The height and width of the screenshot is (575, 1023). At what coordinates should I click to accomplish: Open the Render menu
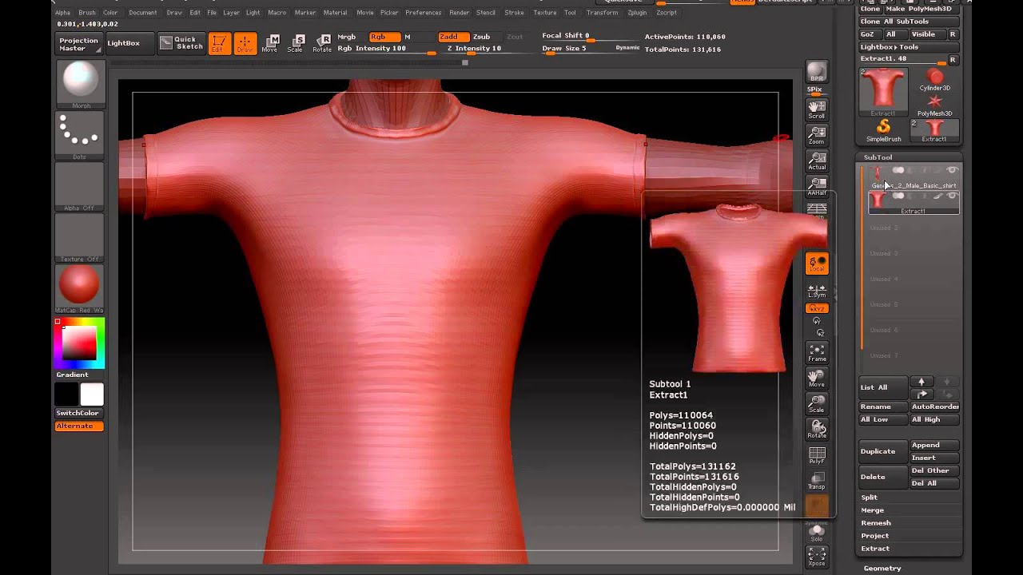click(460, 13)
